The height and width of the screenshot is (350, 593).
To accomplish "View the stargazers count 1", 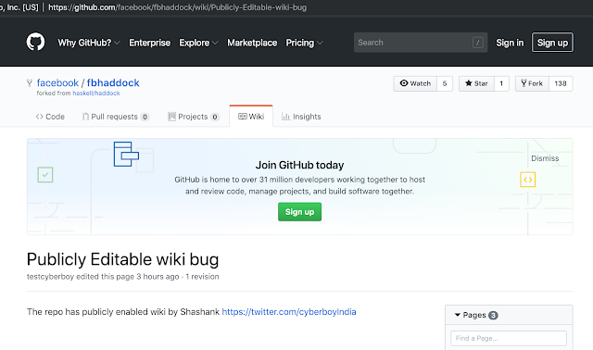I will [501, 83].
